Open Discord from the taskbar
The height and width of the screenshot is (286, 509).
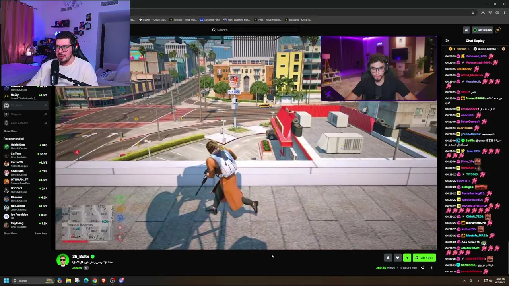pyautogui.click(x=121, y=281)
